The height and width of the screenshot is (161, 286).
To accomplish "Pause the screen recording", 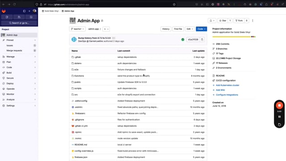I will (279, 117).
